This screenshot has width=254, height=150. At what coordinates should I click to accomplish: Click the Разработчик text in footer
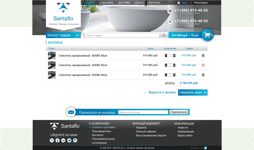coord(197,148)
